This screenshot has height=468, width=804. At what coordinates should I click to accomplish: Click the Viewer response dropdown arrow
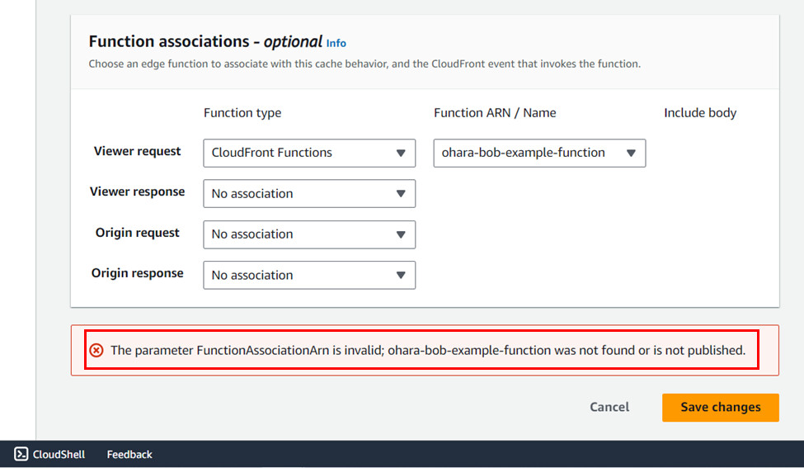(x=401, y=194)
